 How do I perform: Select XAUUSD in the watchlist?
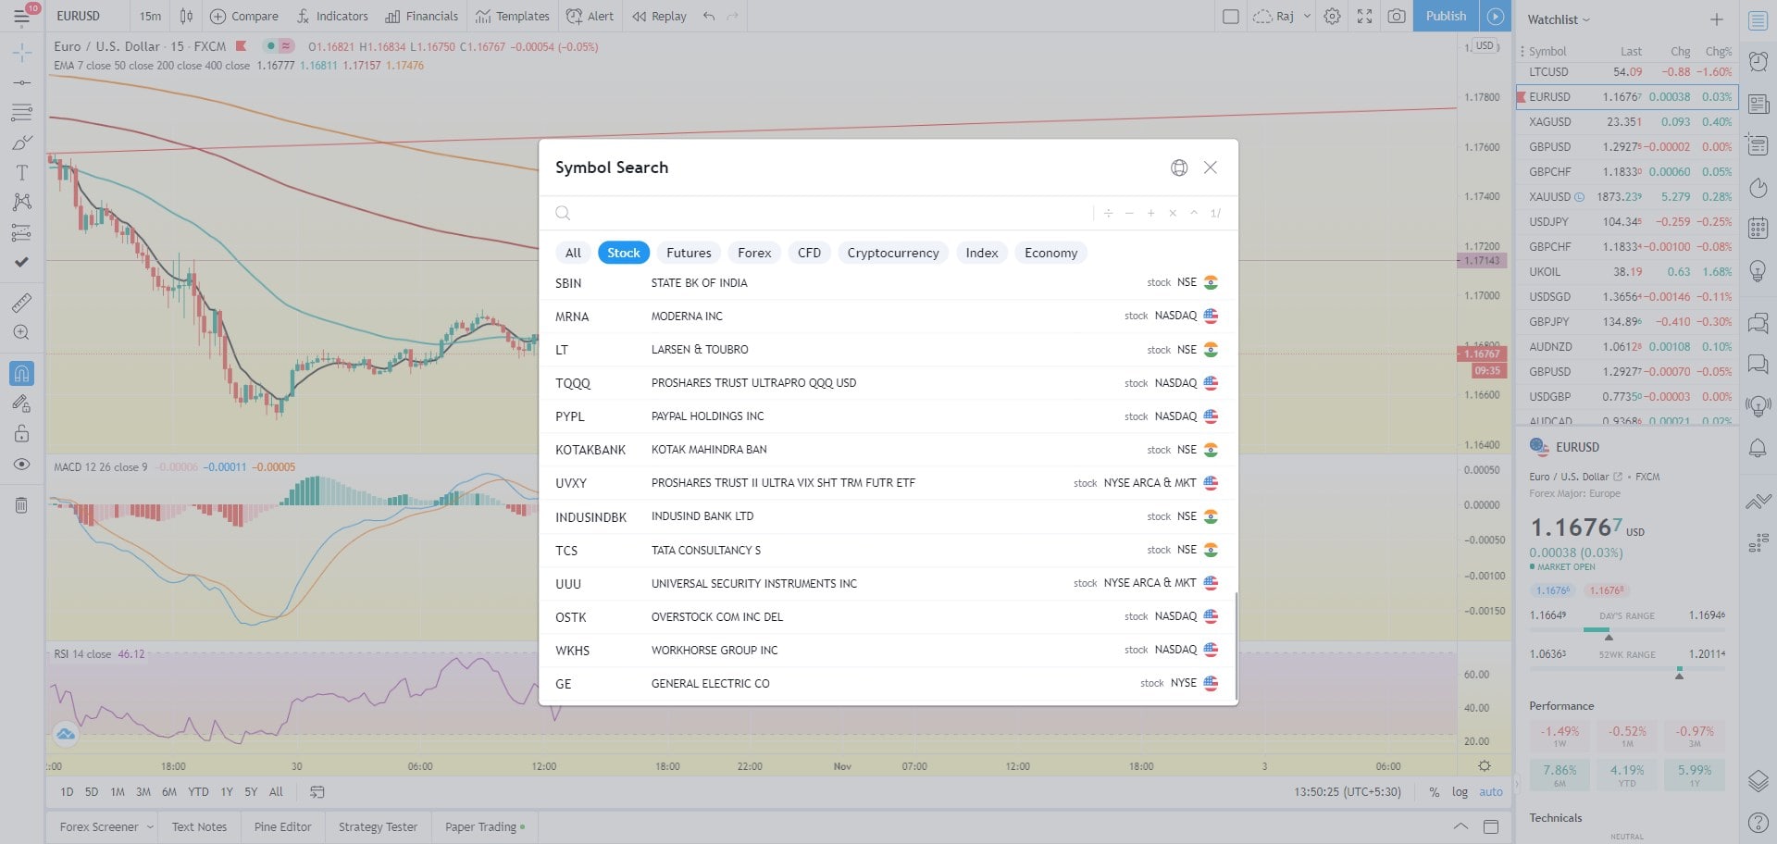1627,196
